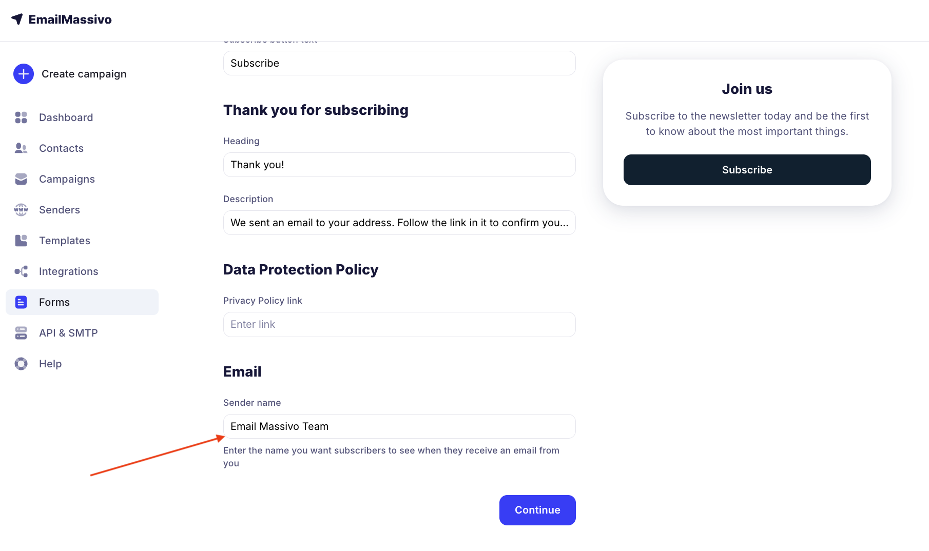Viewport: 929px width, 551px height.
Task: Click the Campaigns envelope icon
Action: [21, 179]
